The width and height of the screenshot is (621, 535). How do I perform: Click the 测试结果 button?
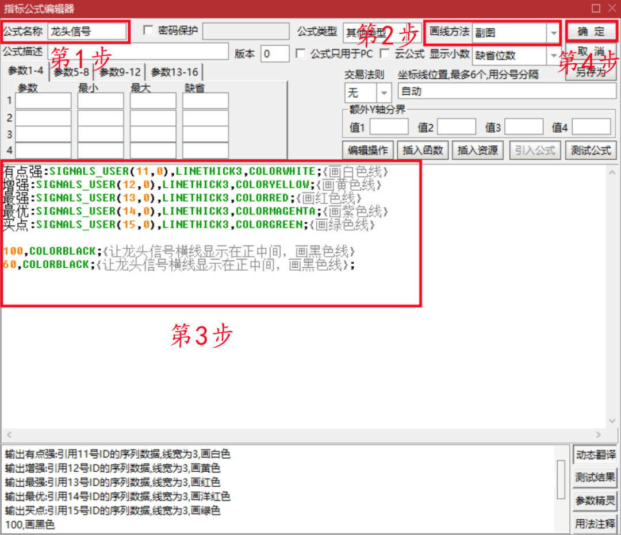click(x=595, y=478)
